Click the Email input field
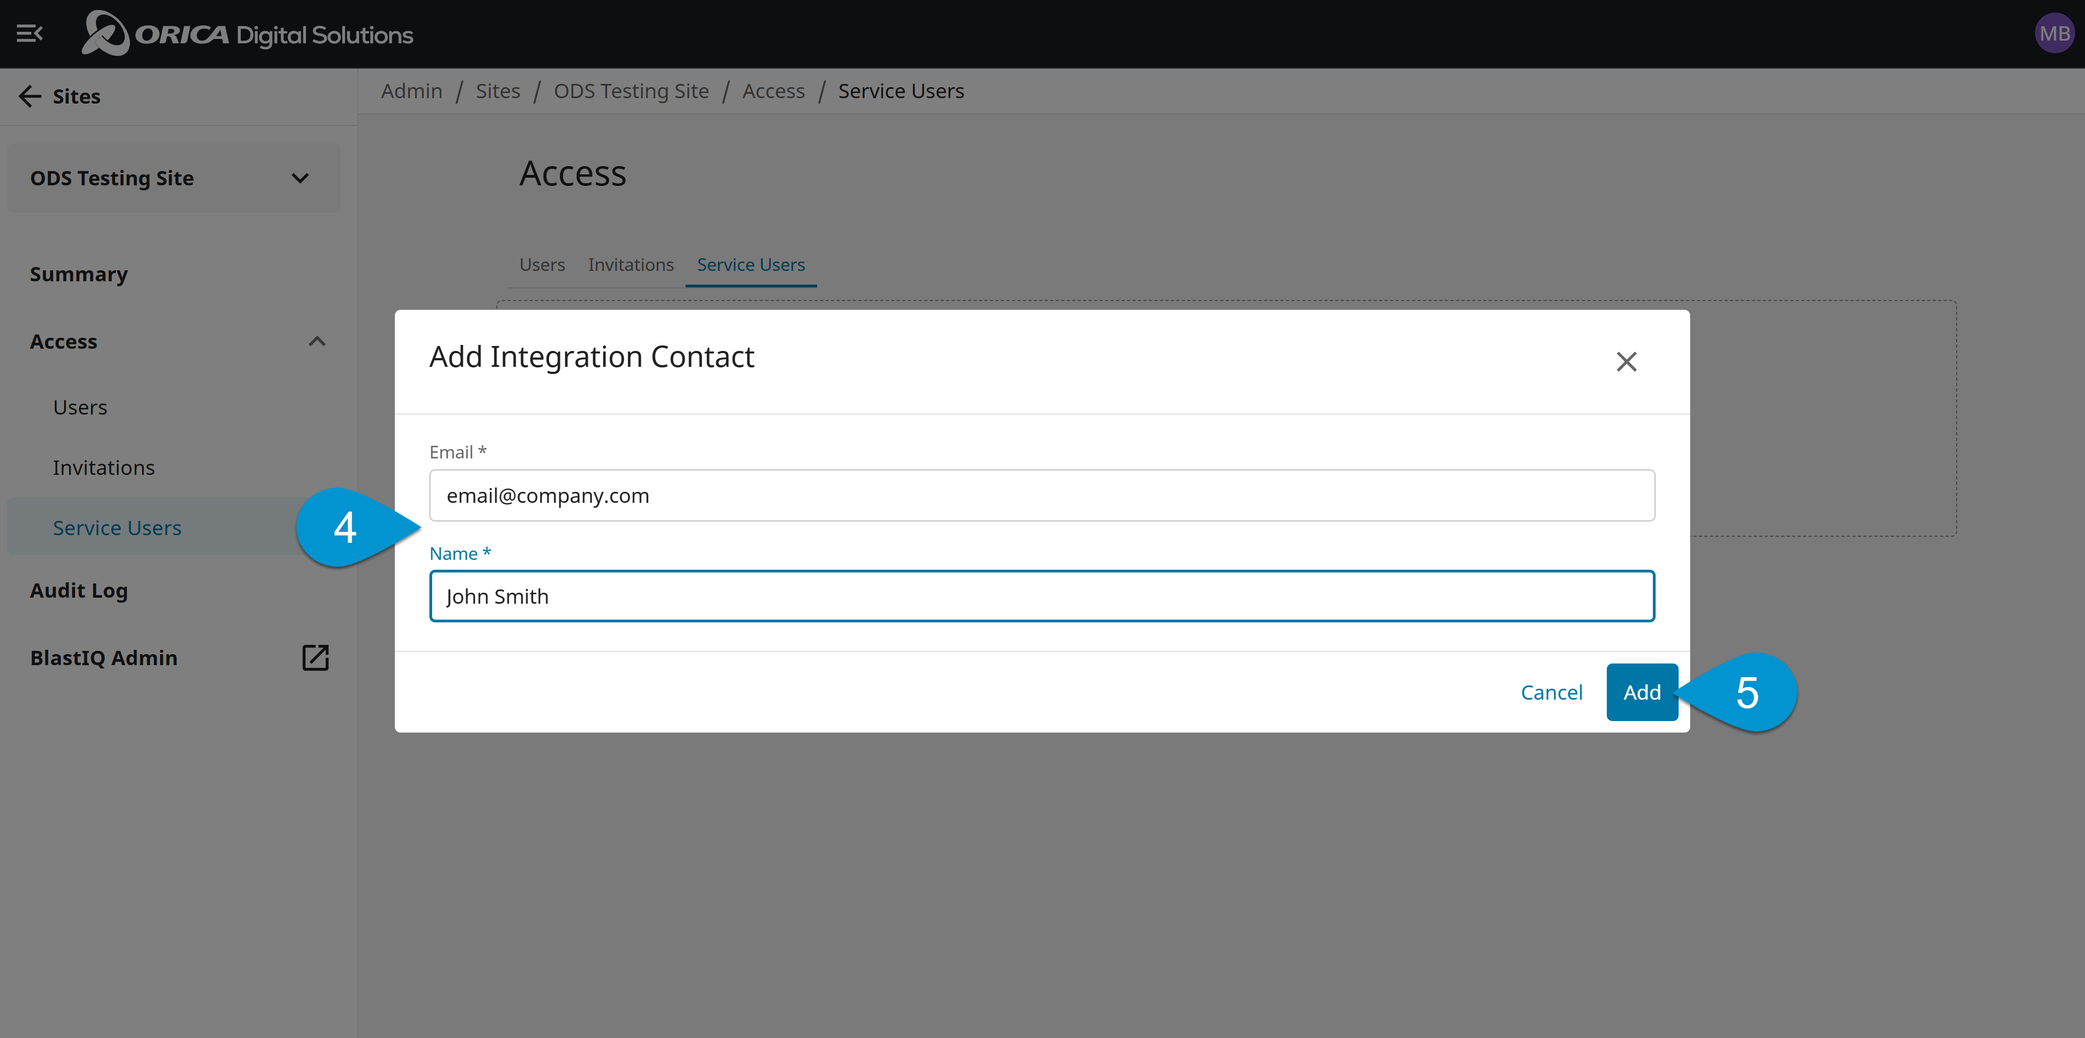The width and height of the screenshot is (2085, 1038). 1042,495
